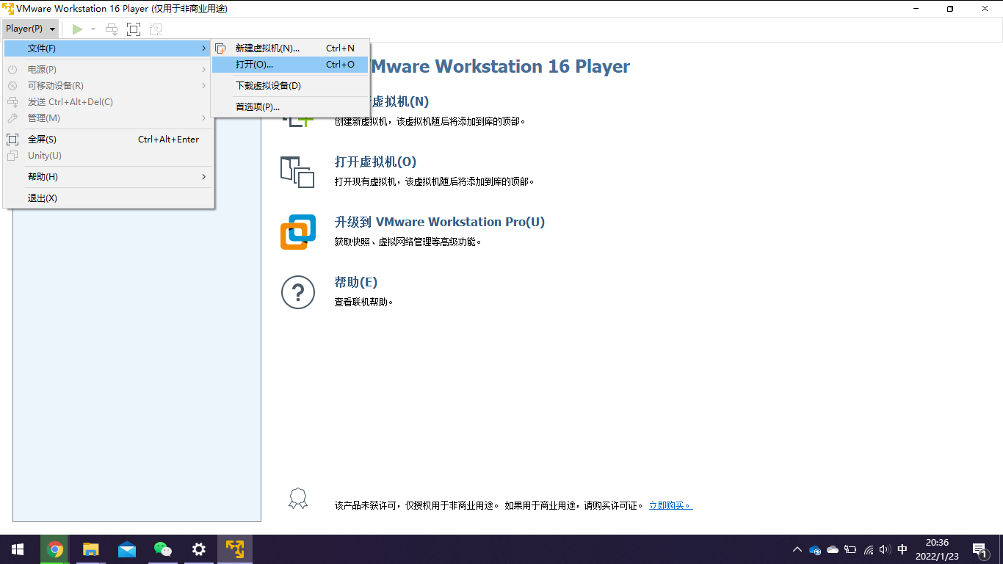Click the VMware Workstation Pro upgrade icon
1003x564 pixels.
tap(298, 231)
